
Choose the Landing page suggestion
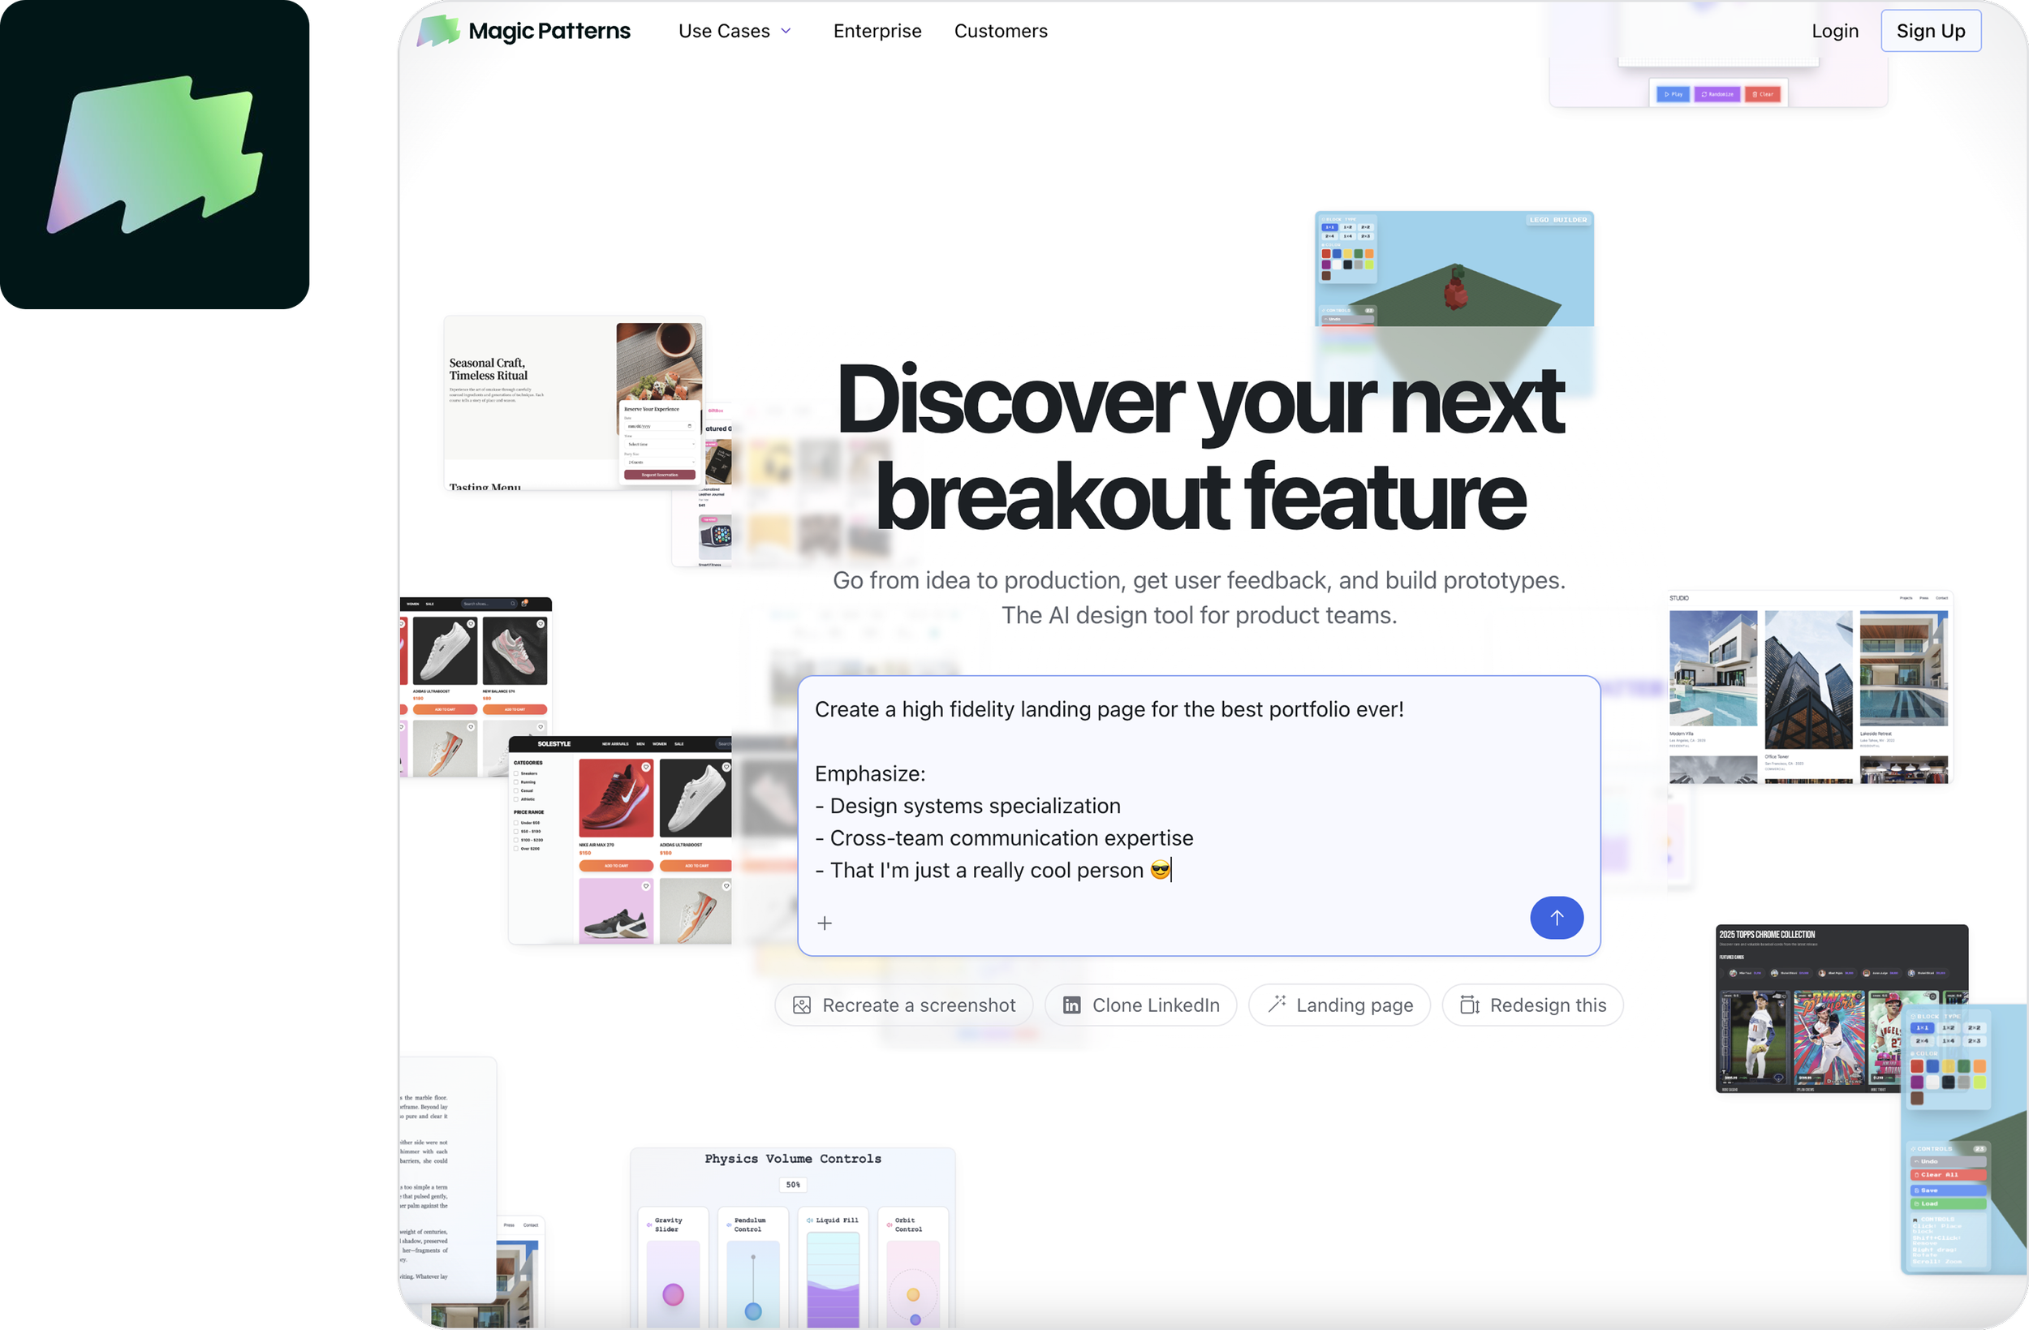click(1339, 1005)
